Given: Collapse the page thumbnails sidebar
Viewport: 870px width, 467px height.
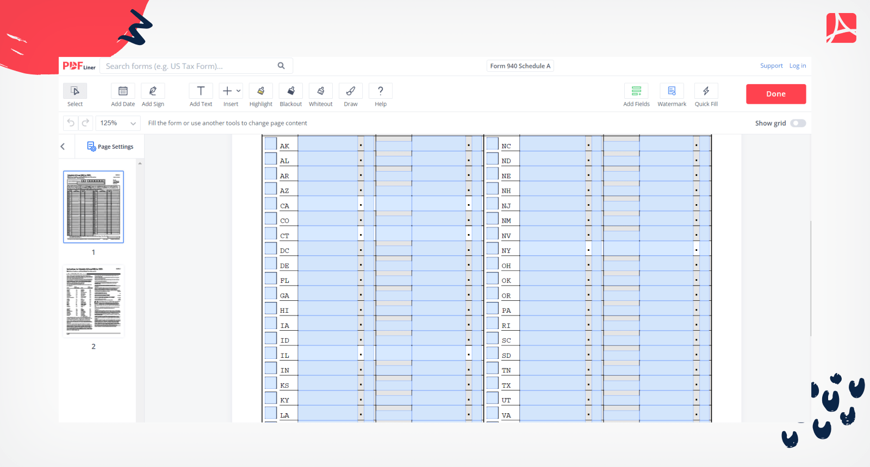Looking at the screenshot, I should (x=63, y=147).
